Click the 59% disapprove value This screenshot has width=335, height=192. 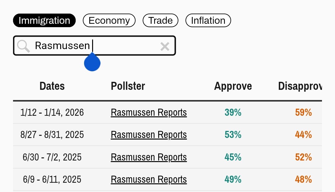[303, 112]
